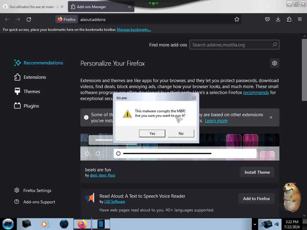Image resolution: width=307 pixels, height=230 pixels.
Task: Click the Themes paintbrush icon
Action: 17,91
